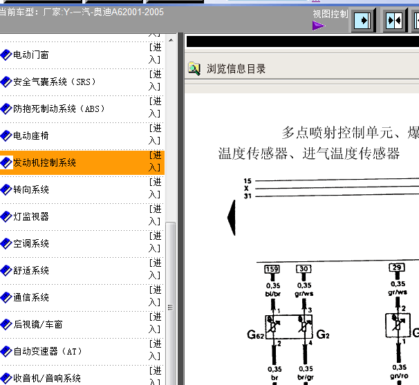Click the left list scrollbar thumb

tap(171, 303)
